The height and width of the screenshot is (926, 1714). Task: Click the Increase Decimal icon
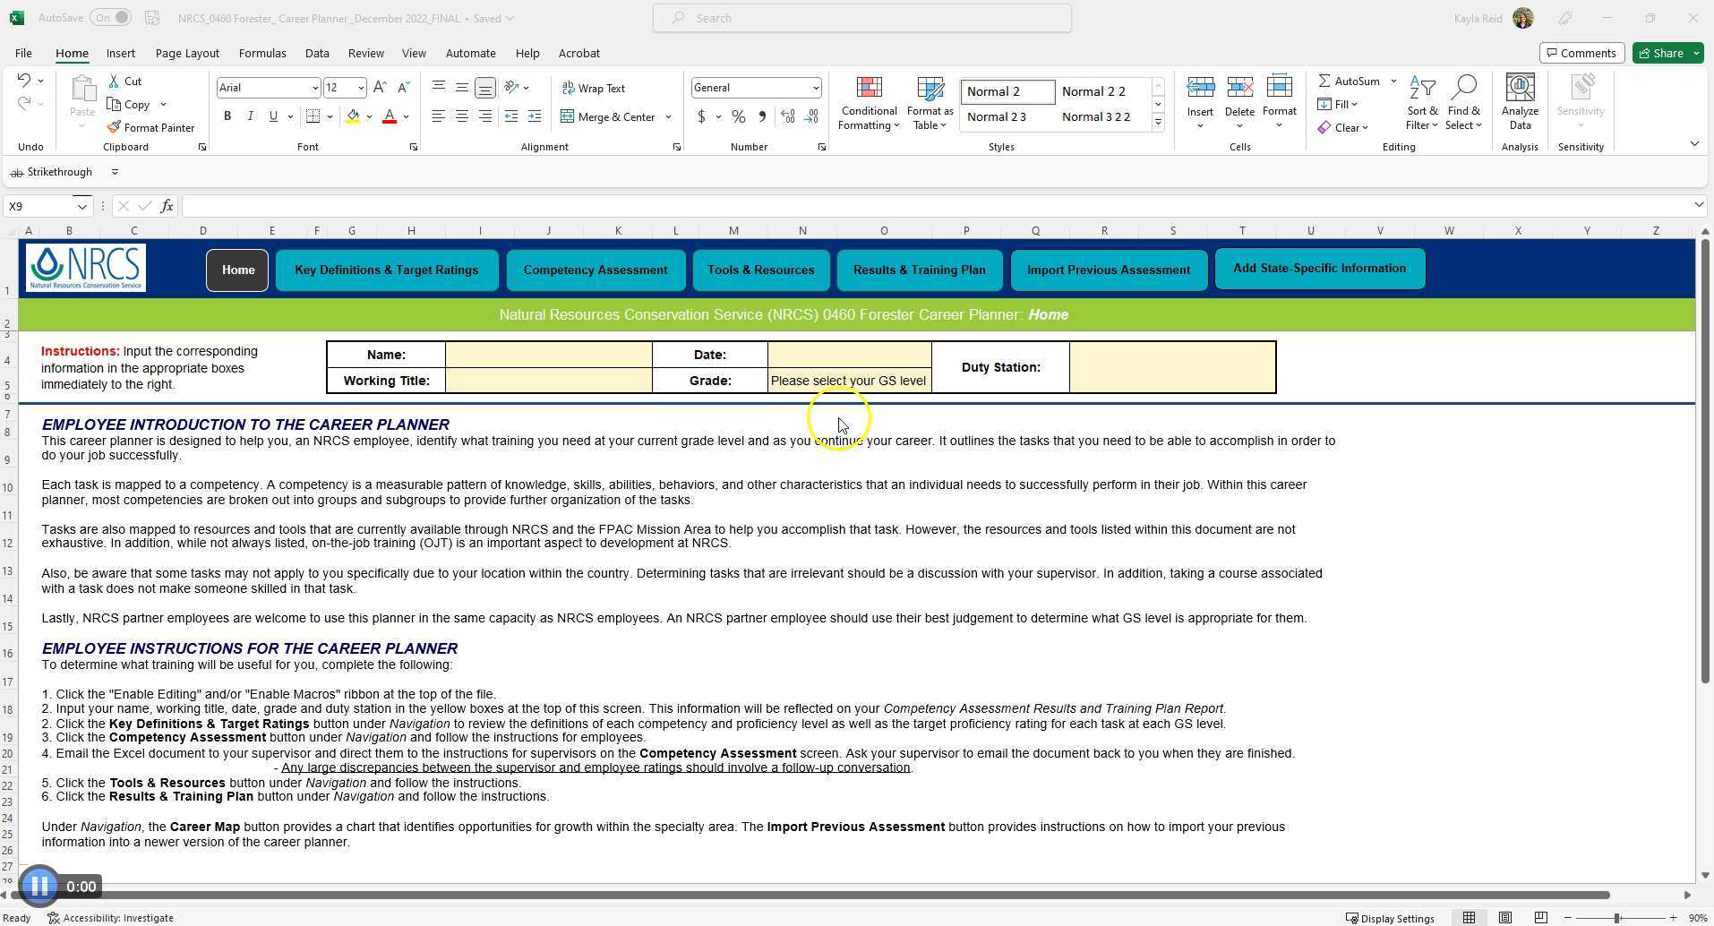pyautogui.click(x=787, y=116)
